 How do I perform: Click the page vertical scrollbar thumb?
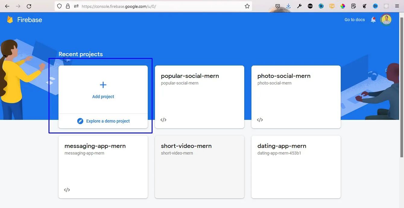point(401,87)
